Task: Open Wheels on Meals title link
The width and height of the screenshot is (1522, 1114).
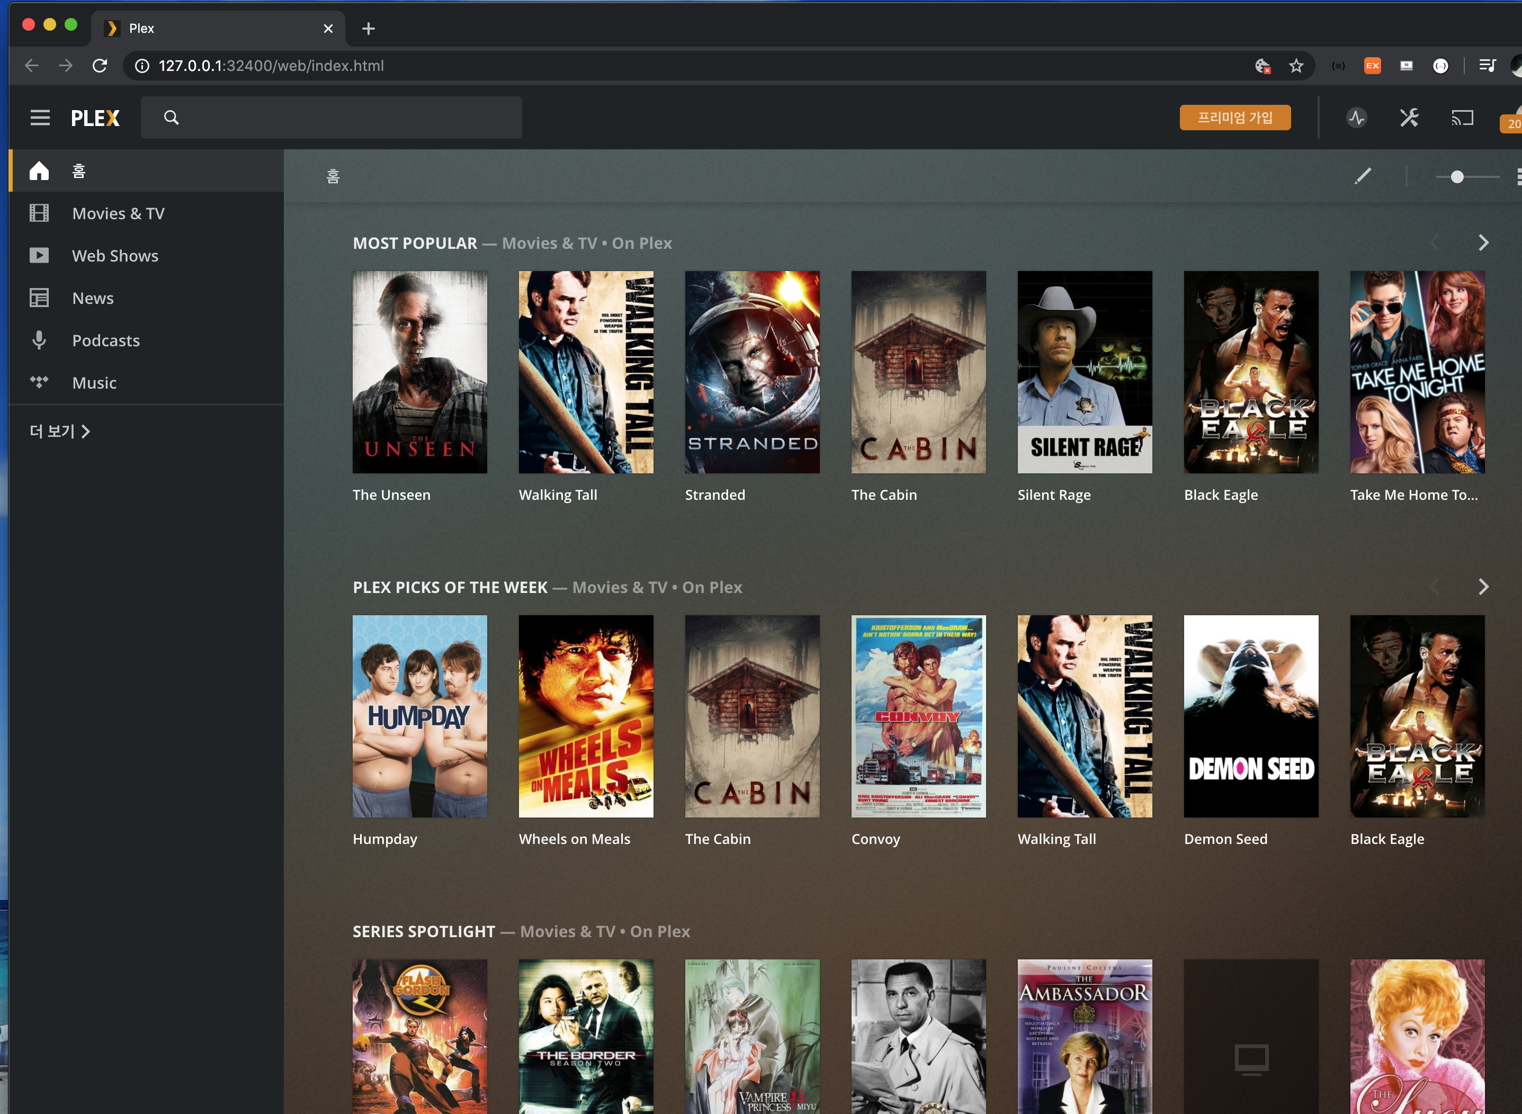Action: click(x=574, y=839)
